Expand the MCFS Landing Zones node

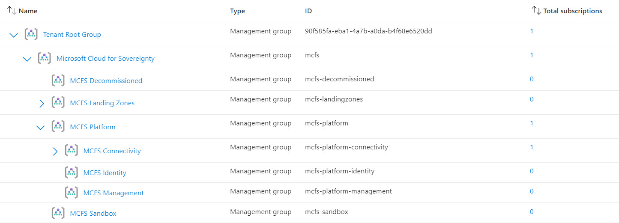42,103
